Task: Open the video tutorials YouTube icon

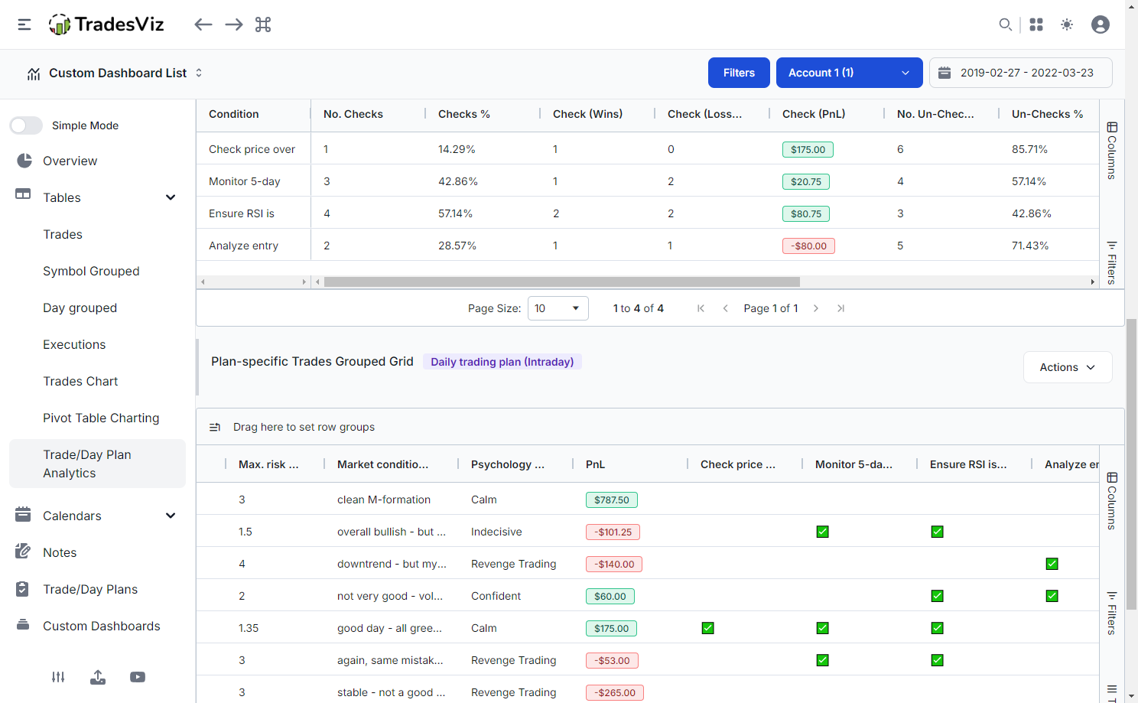Action: pos(138,677)
